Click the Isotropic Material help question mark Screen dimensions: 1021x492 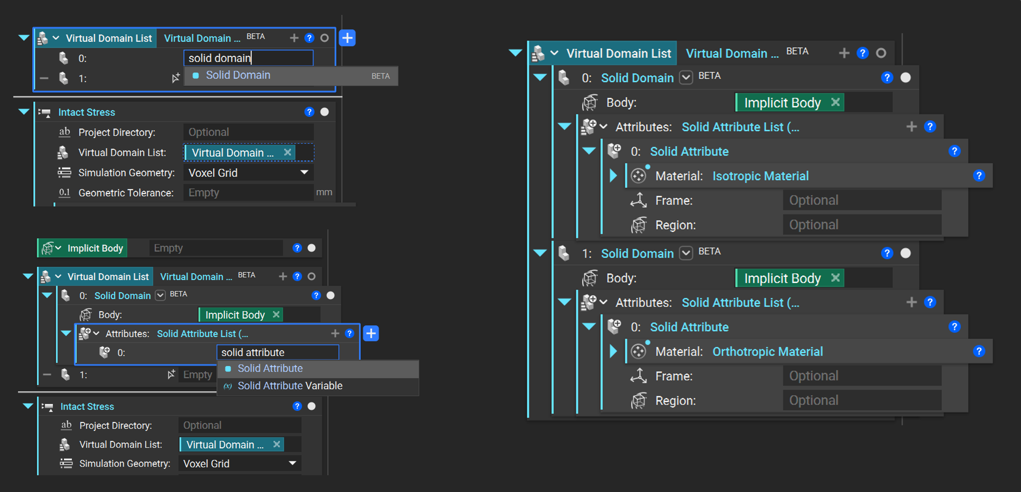tap(978, 175)
